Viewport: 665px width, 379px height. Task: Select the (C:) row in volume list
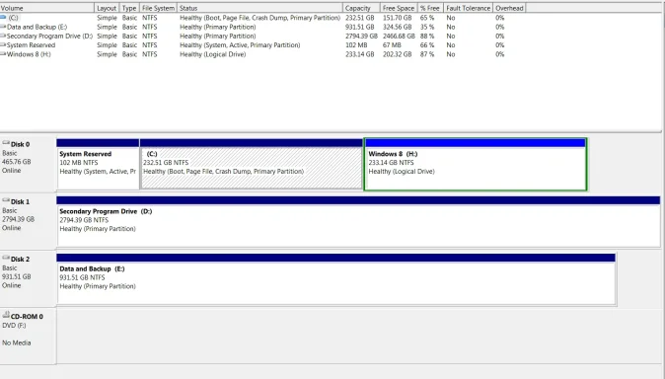[263, 18]
